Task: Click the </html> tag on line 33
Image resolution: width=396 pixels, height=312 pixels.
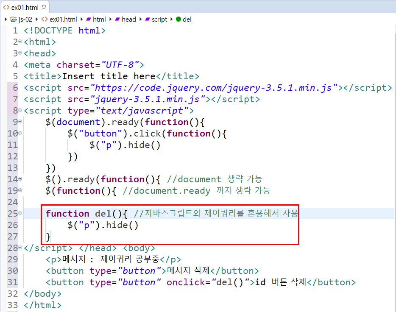Action: [x=42, y=305]
